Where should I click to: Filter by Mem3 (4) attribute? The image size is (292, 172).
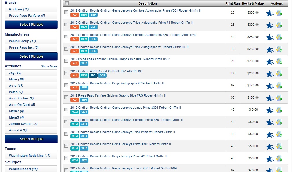point(16,117)
